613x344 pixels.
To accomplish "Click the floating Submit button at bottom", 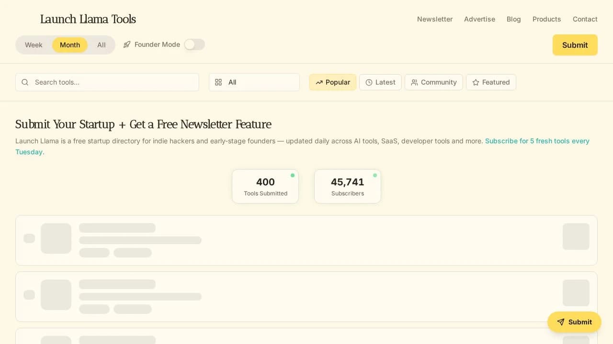I will coord(574,322).
